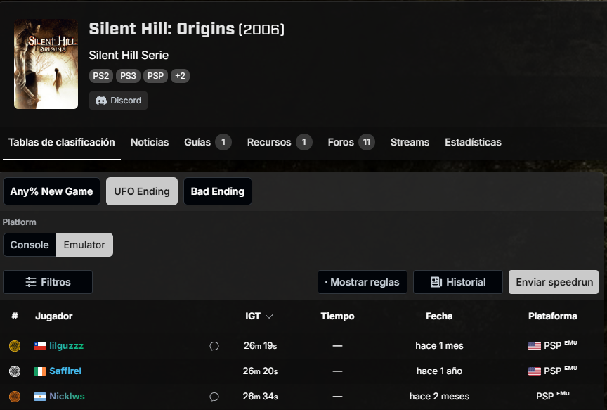Click the Jugador column header
Image resolution: width=607 pixels, height=410 pixels.
[x=54, y=316]
